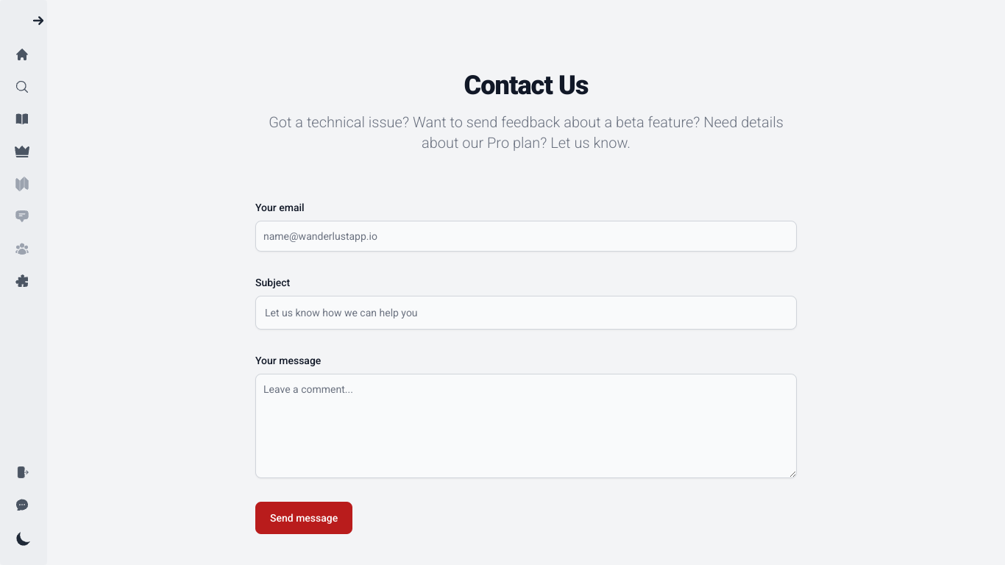Expand the sidebar with the arrow icon
The image size is (1005, 565).
pyautogui.click(x=38, y=21)
